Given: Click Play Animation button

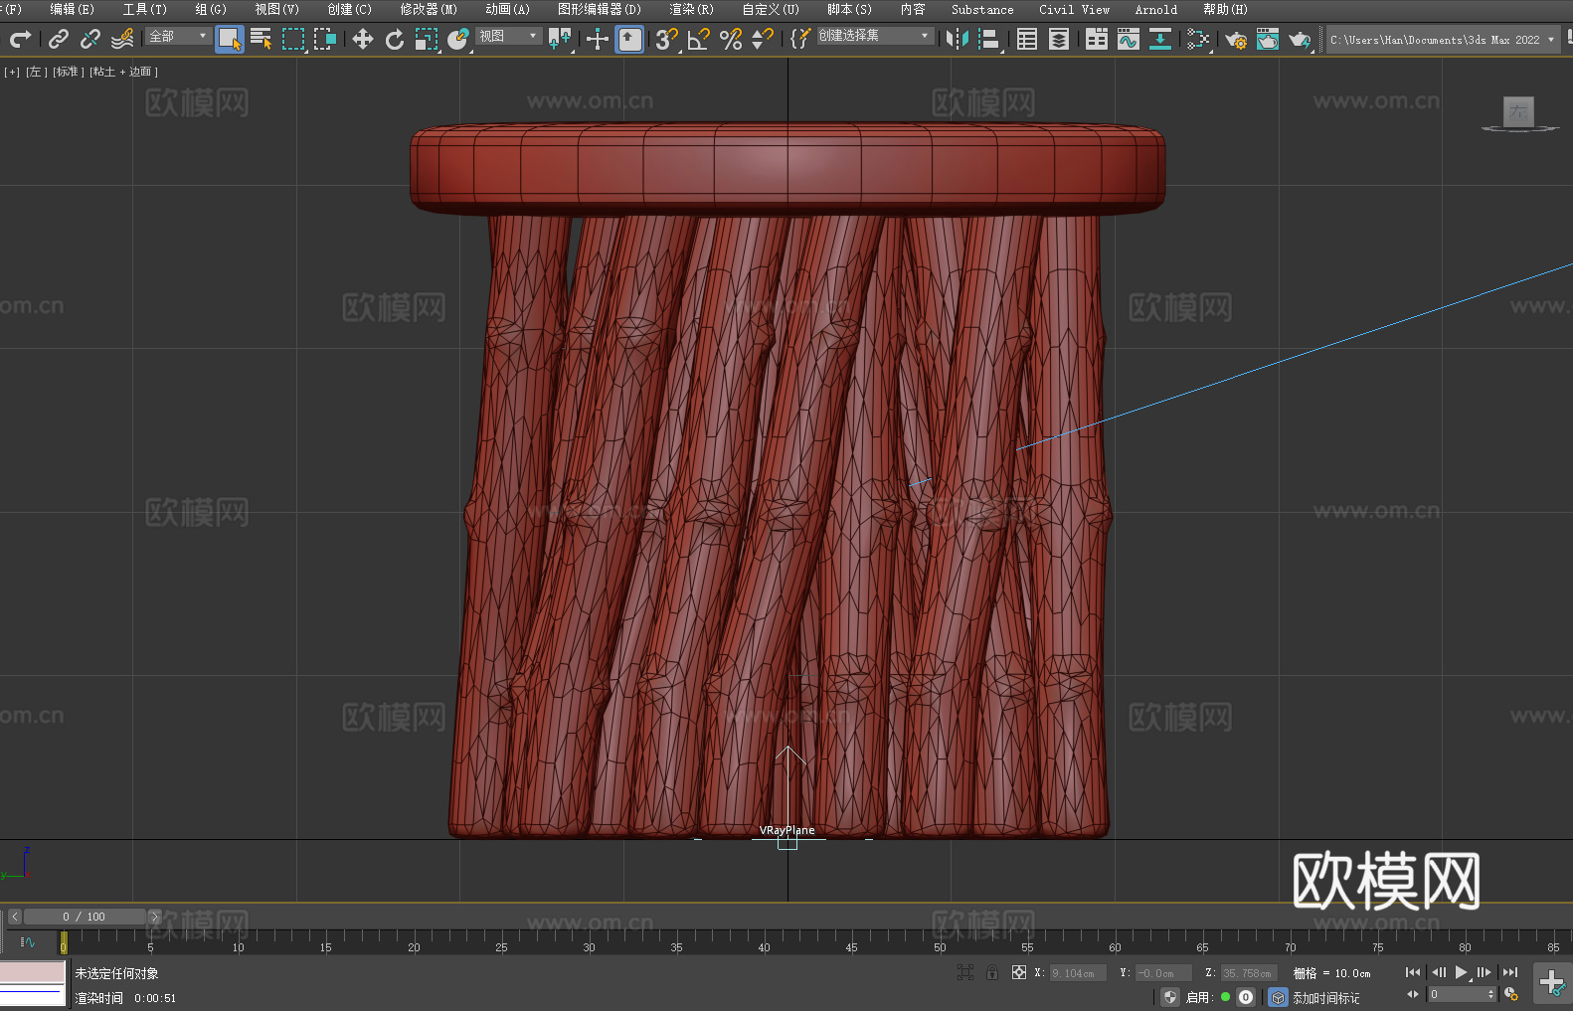Looking at the screenshot, I should click(x=1462, y=972).
